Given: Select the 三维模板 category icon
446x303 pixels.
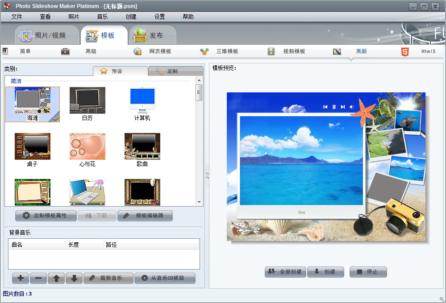Looking at the screenshot, I should (204, 51).
